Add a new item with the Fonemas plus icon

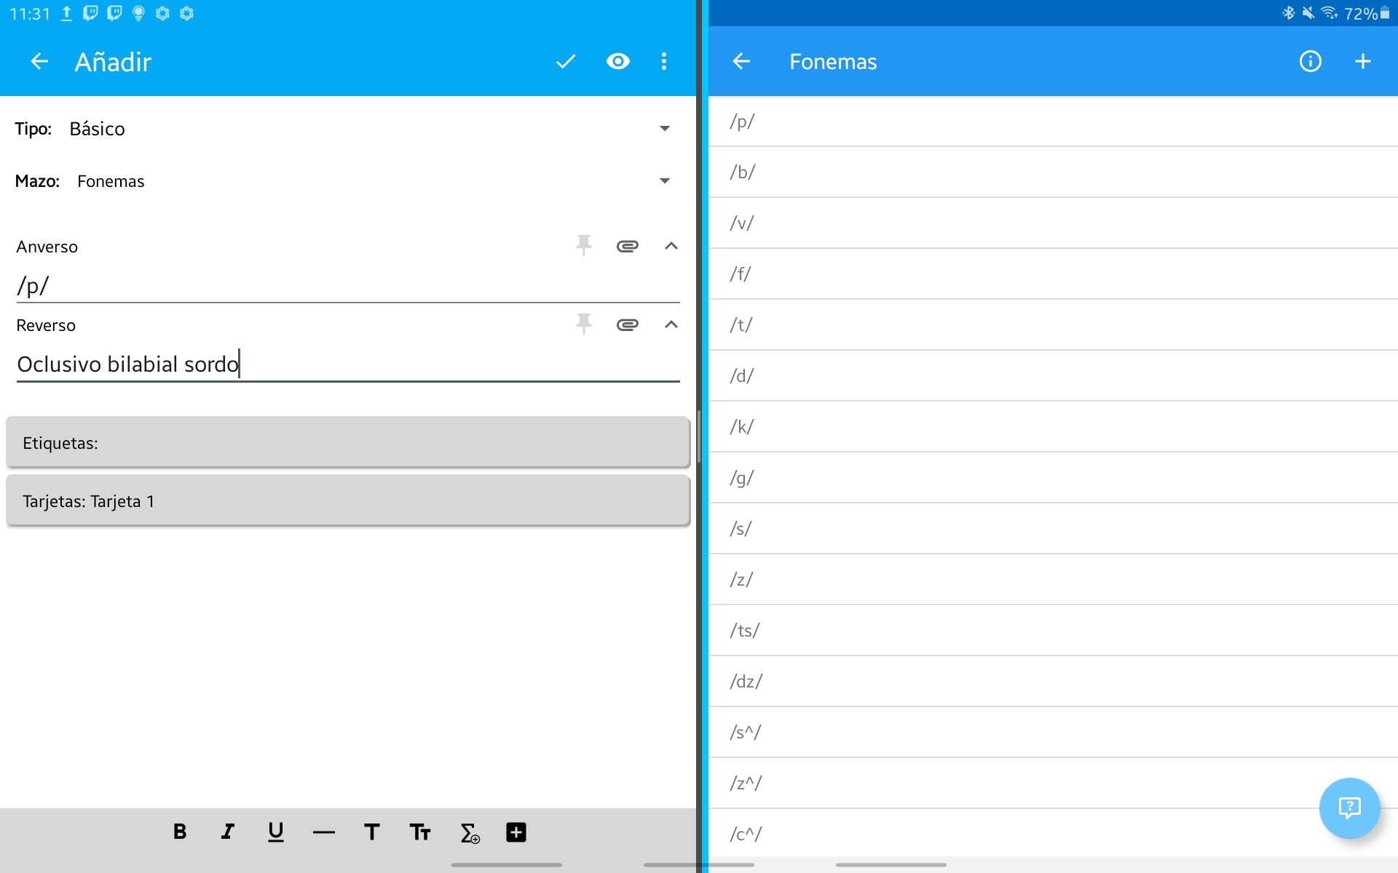(x=1362, y=62)
